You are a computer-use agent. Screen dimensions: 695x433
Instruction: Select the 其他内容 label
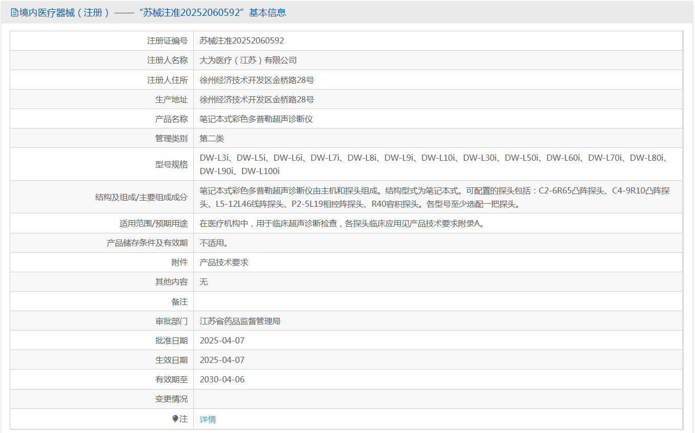[x=171, y=282]
